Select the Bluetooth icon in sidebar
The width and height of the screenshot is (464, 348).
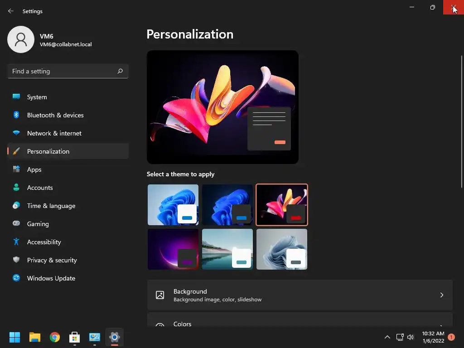(x=16, y=115)
